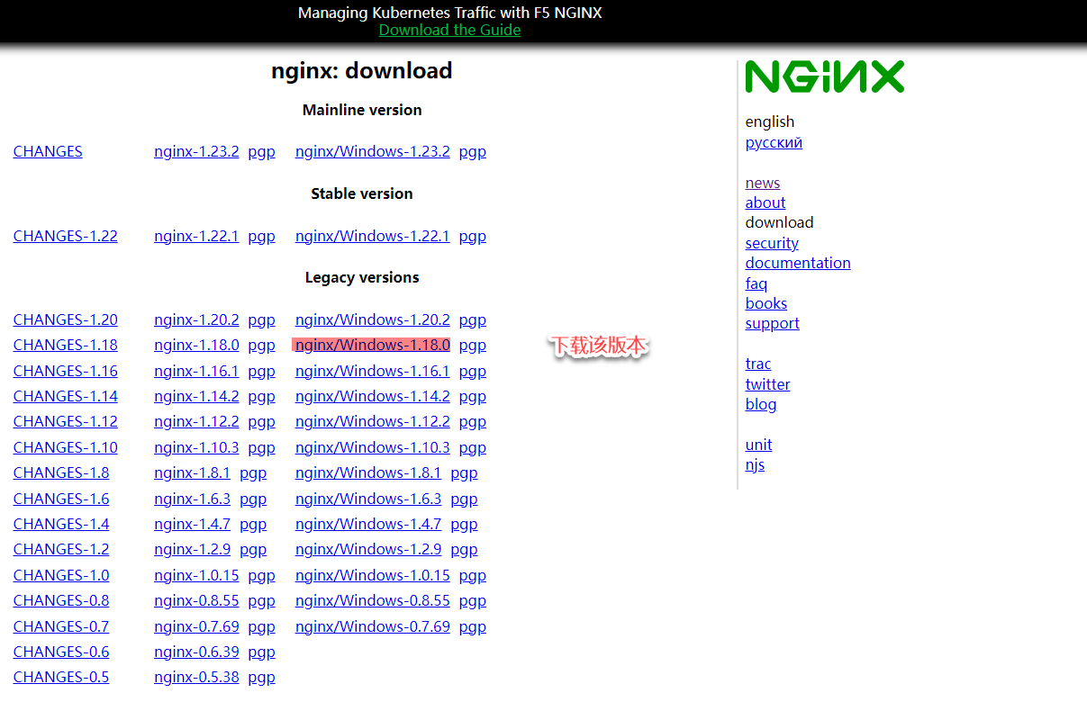Open the Download the Guide banner link
Screen dimensions: 1087x702
[x=449, y=30]
